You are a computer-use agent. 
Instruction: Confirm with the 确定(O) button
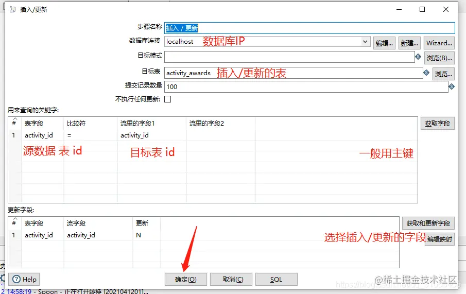(x=186, y=280)
